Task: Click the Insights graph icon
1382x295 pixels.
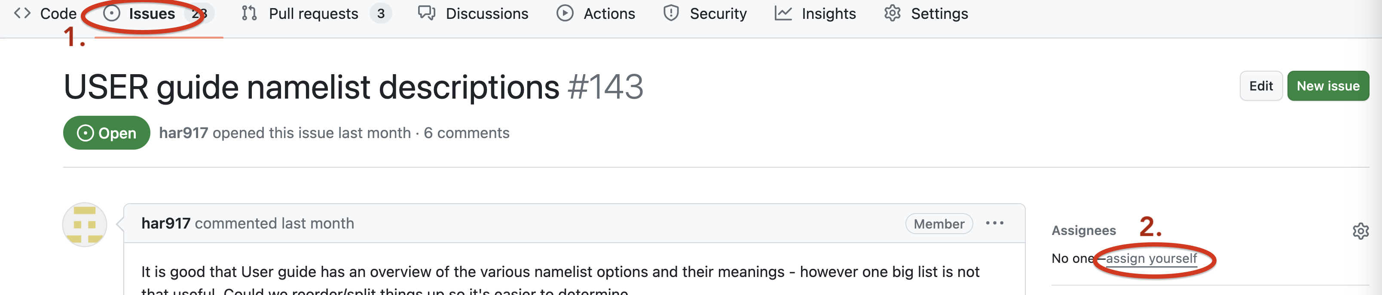Action: [x=783, y=13]
